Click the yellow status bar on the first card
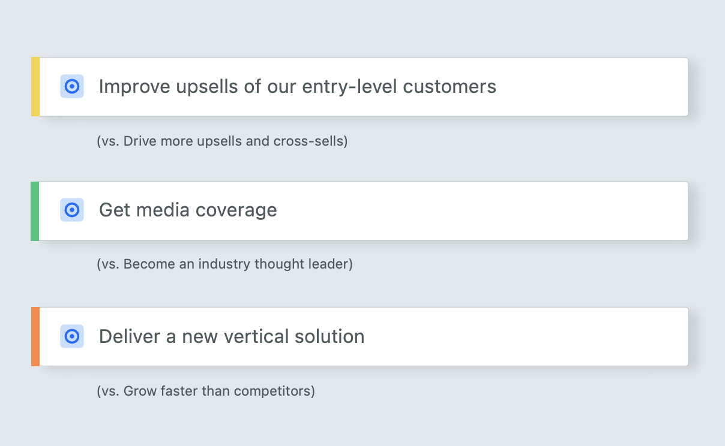The width and height of the screenshot is (725, 446). 35,86
